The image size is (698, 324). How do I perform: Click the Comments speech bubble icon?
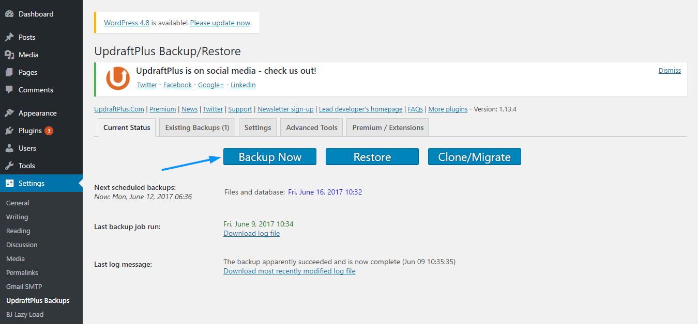coord(9,90)
